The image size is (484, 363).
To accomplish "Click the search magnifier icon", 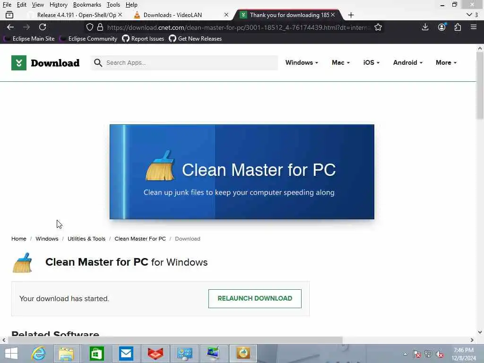I will [x=98, y=63].
